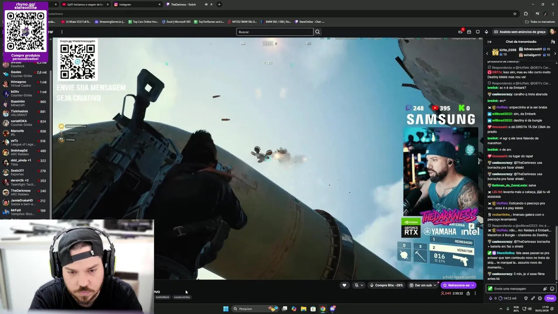Open three-dot menu in Twitch top navigation
The image size is (558, 314).
[62, 32]
